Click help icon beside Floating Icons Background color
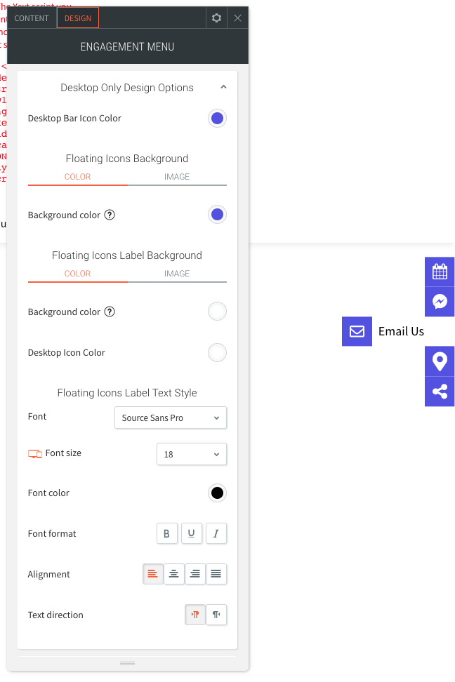Viewport: 455px width, 682px height. [110, 215]
